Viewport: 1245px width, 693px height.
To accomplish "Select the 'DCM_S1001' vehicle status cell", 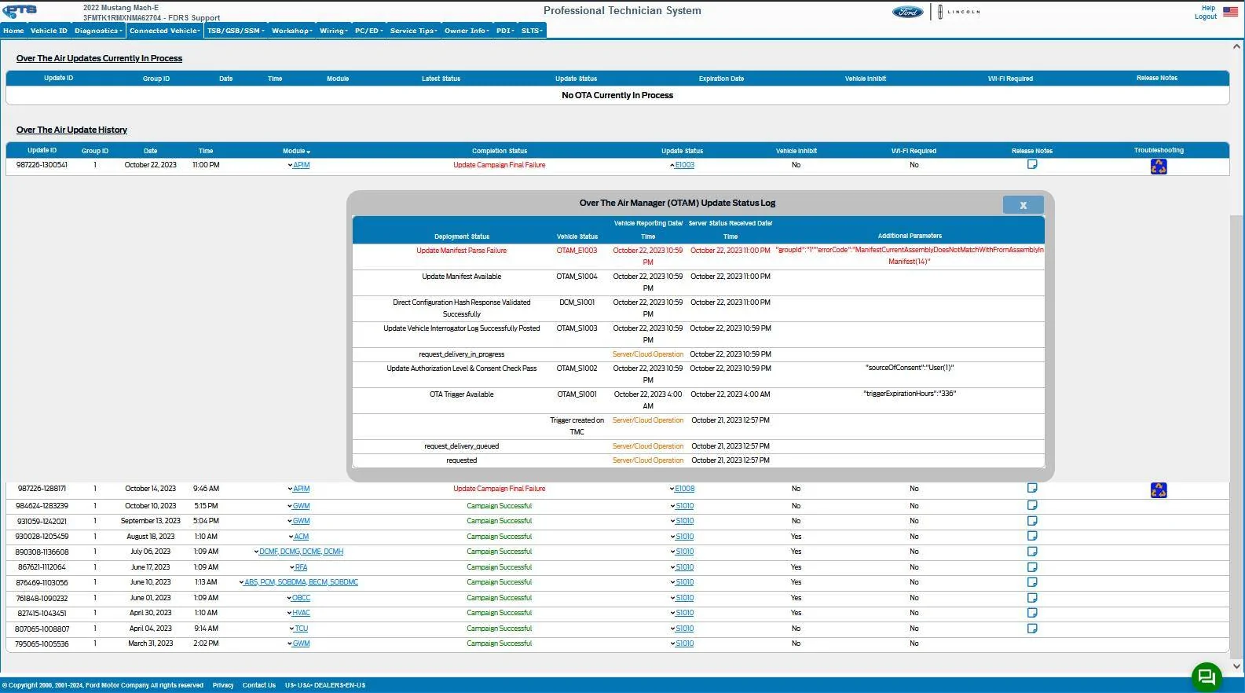I will (577, 302).
